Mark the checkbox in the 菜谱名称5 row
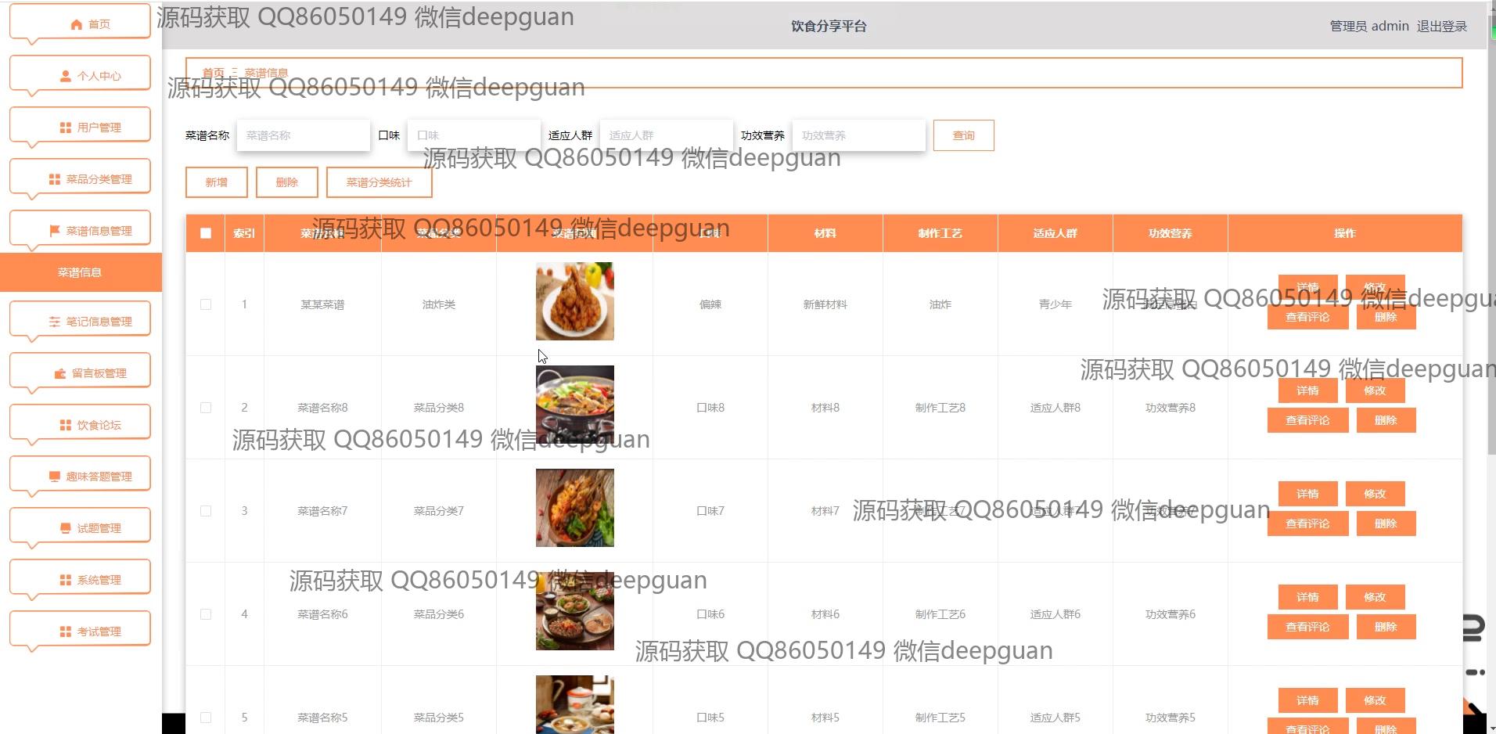This screenshot has width=1496, height=734. 206,718
